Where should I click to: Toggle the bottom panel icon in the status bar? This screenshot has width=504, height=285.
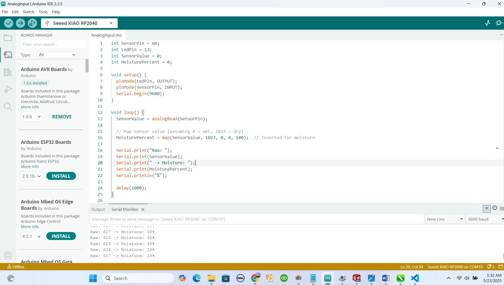(x=501, y=267)
